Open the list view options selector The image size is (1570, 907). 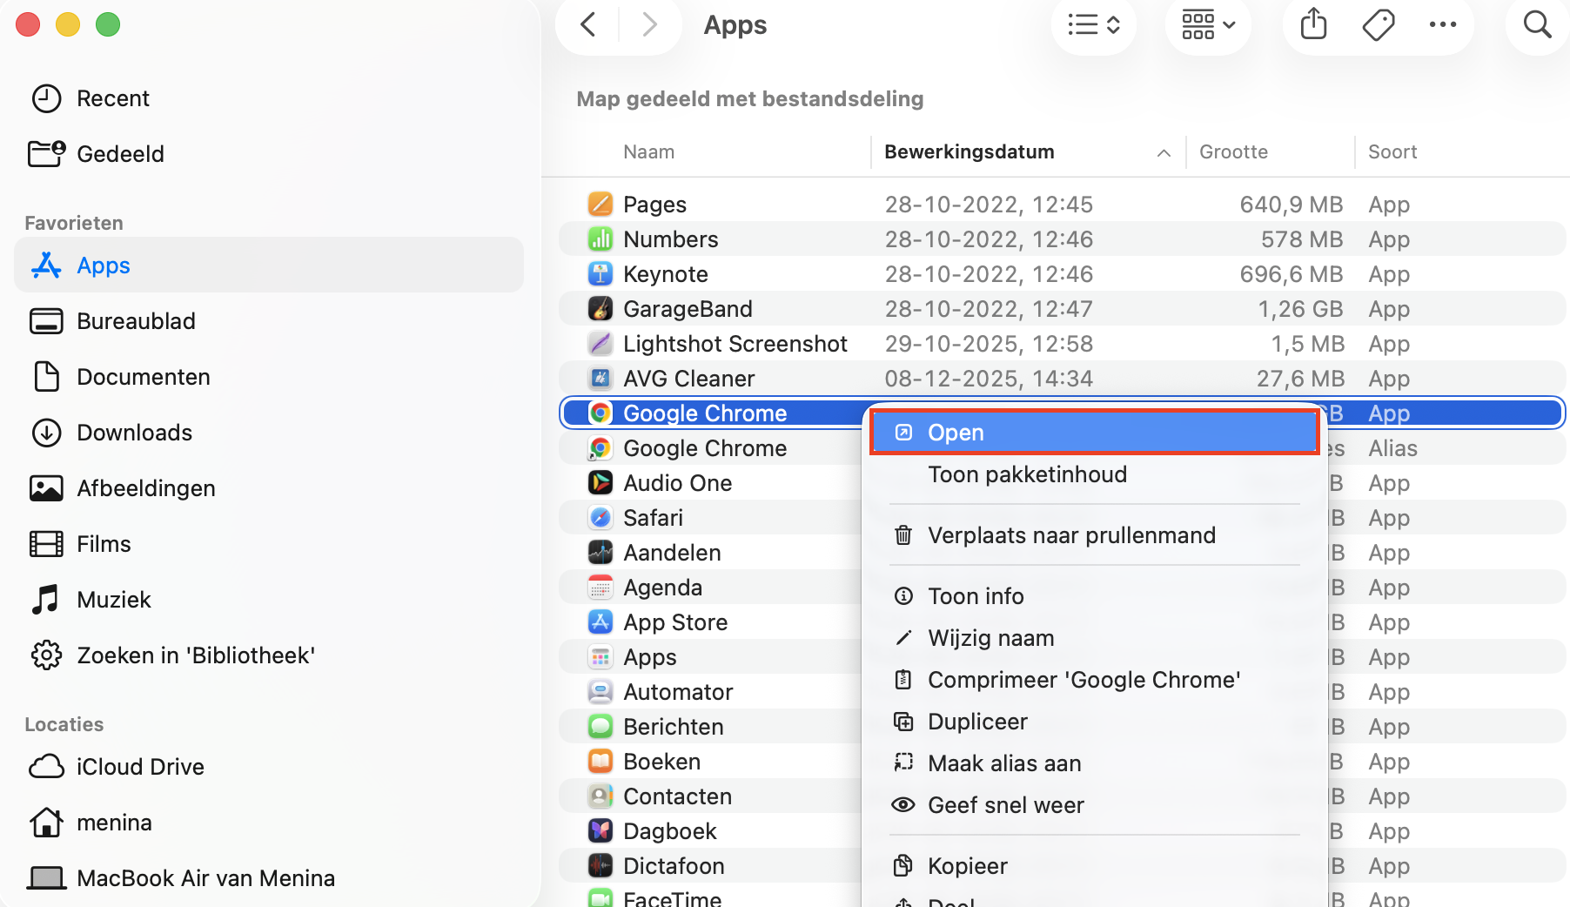coord(1093,25)
